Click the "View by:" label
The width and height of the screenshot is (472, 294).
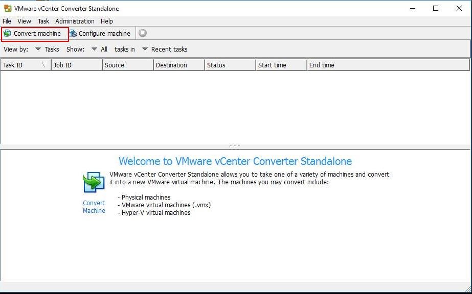click(16, 49)
